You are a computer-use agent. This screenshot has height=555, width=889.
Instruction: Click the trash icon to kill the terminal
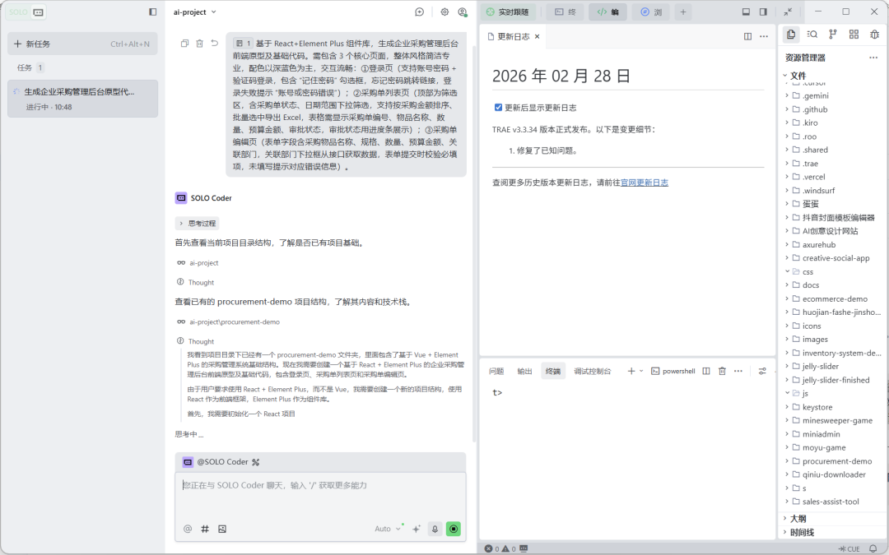723,371
